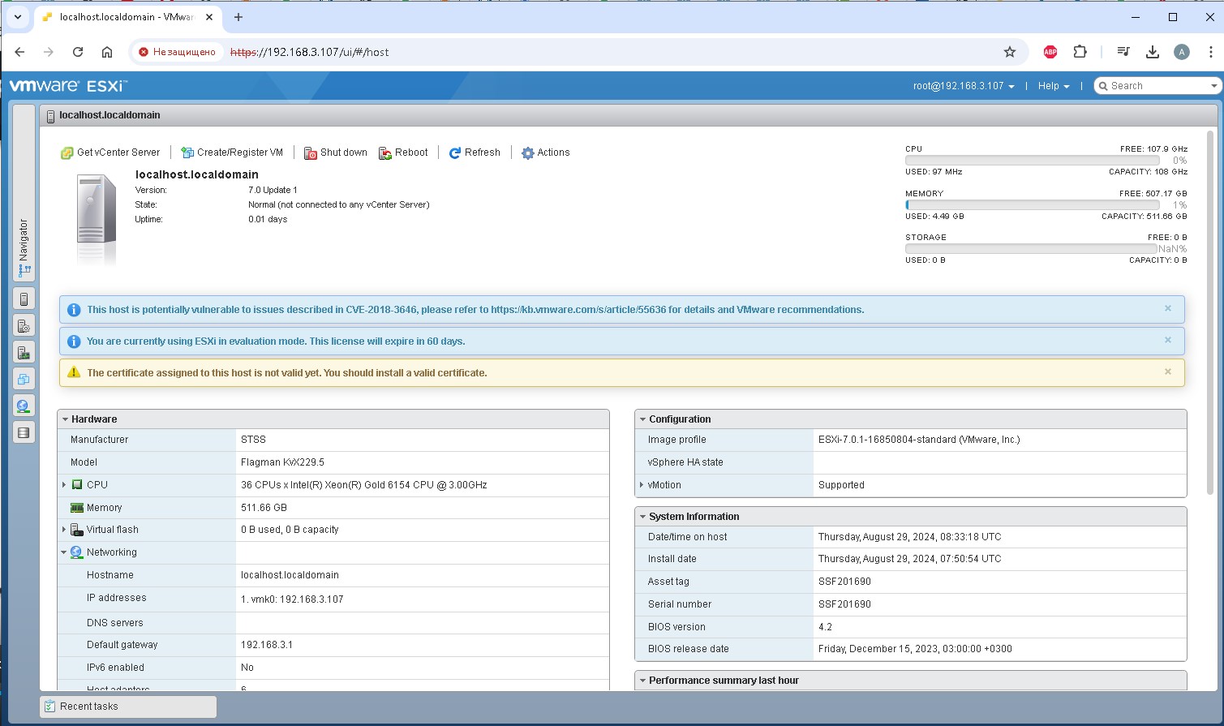
Task: Open Host Manage icon in sidebar
Action: (24, 326)
